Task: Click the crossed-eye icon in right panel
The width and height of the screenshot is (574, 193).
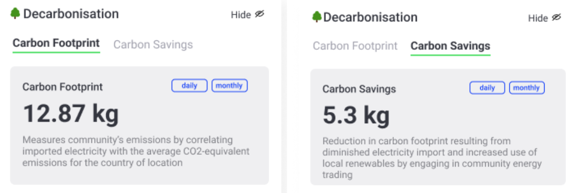Action: pyautogui.click(x=556, y=17)
